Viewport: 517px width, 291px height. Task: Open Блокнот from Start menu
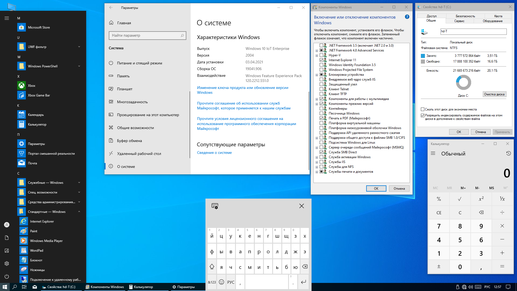coord(50,260)
